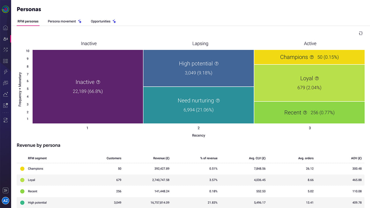The height and width of the screenshot is (208, 370).
Task: Click the AZ avatar at bottom left
Action: click(5, 200)
